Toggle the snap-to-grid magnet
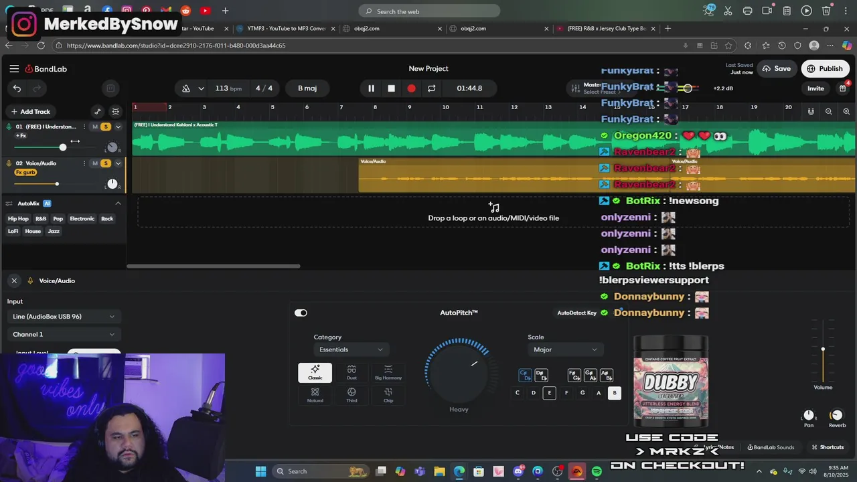Screen dimensions: 857x482 (x=811, y=112)
